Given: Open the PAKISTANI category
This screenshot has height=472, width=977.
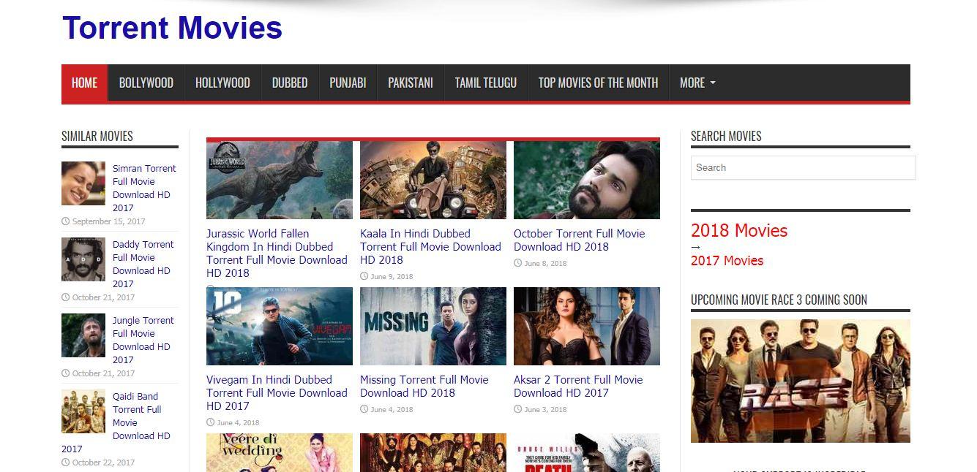Looking at the screenshot, I should point(411,83).
